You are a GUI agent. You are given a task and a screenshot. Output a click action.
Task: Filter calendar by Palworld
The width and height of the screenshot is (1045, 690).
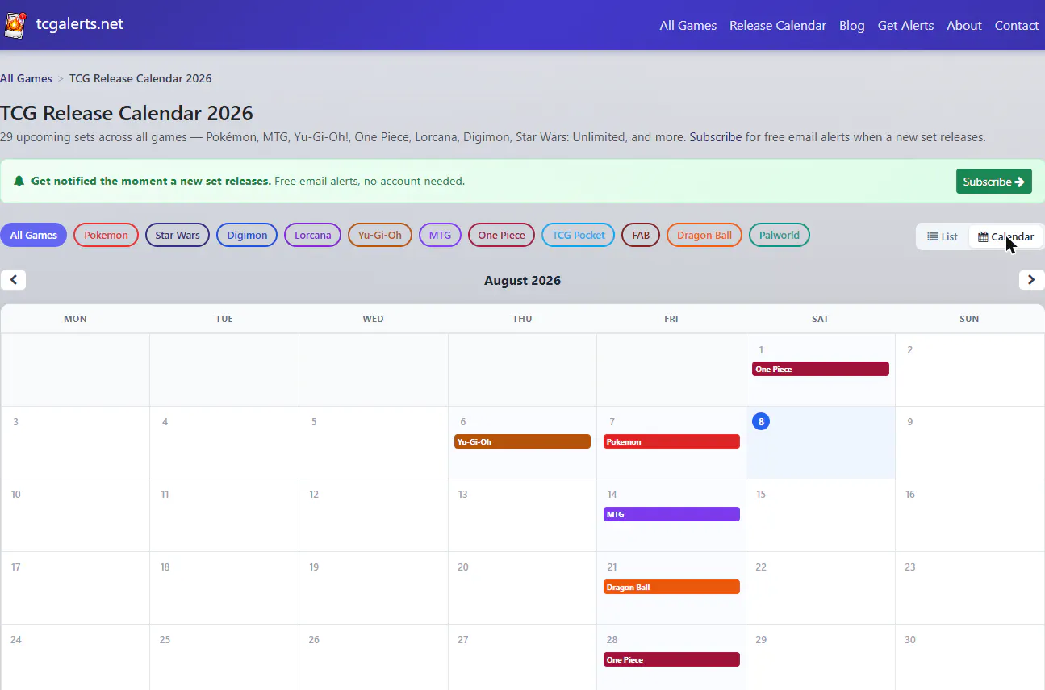click(780, 236)
